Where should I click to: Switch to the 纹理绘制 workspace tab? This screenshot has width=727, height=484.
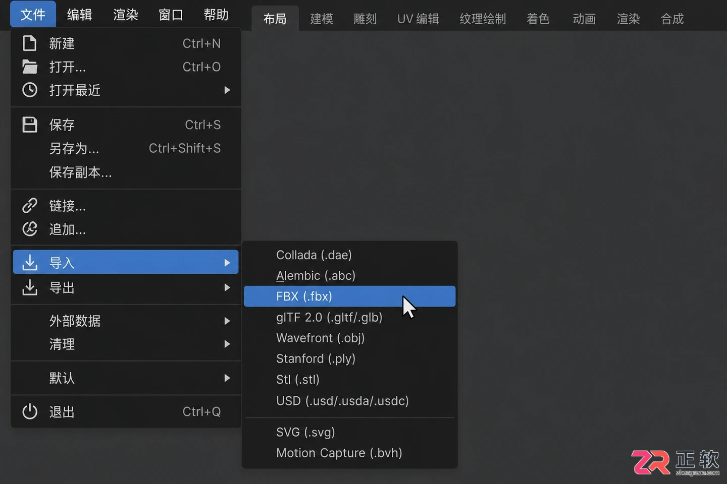(483, 19)
